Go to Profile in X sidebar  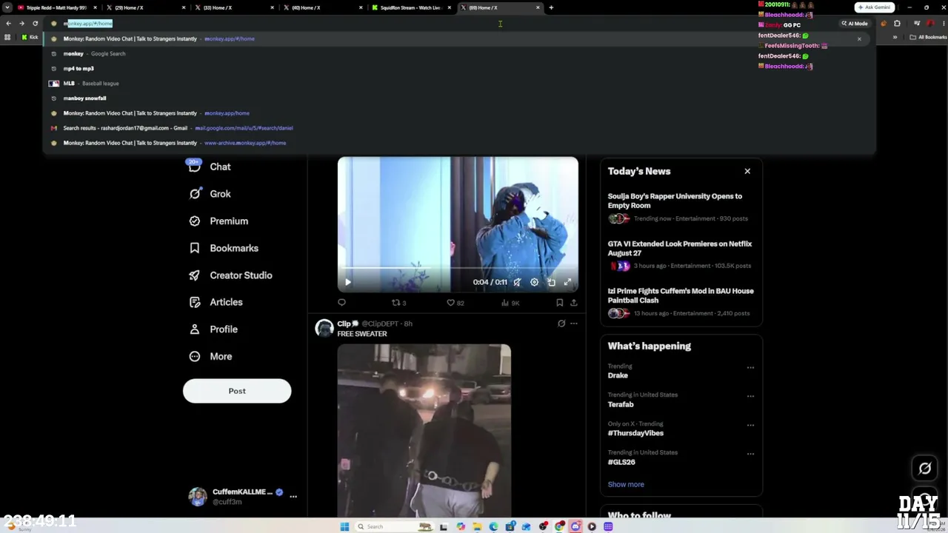point(213,329)
